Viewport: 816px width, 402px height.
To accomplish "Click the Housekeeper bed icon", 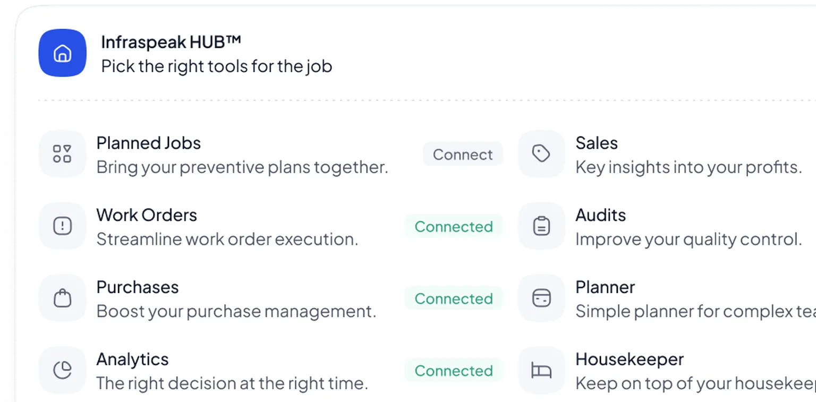I will 541,370.
